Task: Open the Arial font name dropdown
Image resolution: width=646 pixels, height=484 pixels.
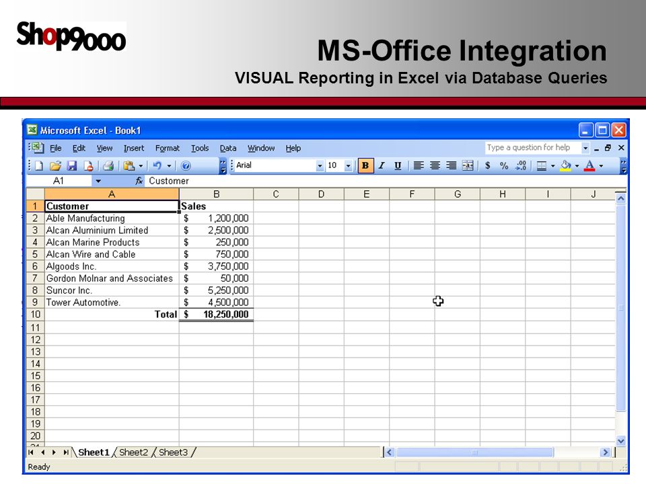Action: pyautogui.click(x=320, y=166)
